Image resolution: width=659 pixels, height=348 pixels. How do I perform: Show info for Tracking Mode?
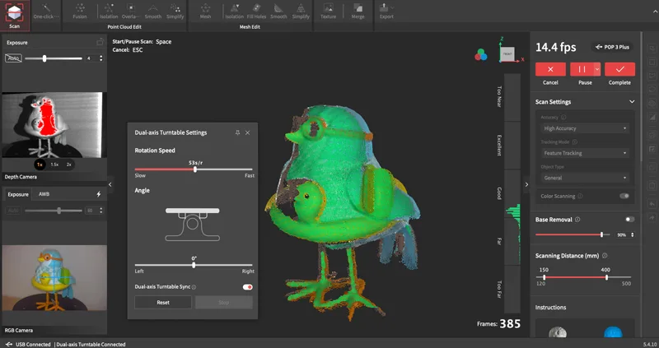coord(574,142)
